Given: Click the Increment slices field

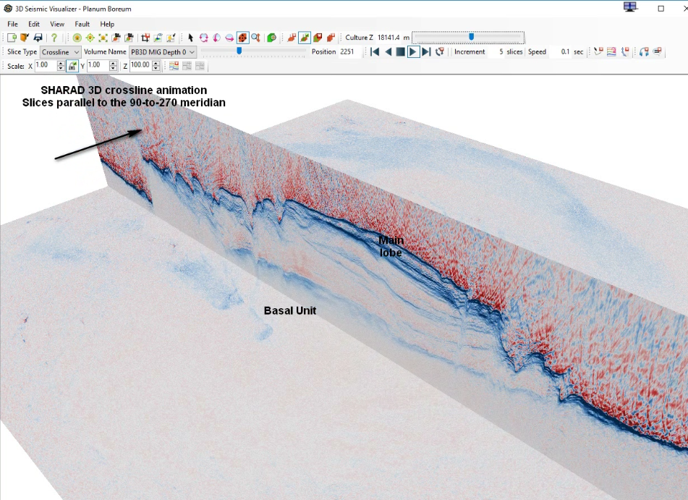Looking at the screenshot, I should click(496, 52).
